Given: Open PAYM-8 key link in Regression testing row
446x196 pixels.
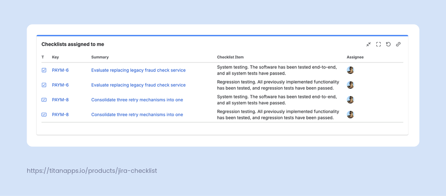Looking at the screenshot, I should (x=60, y=114).
